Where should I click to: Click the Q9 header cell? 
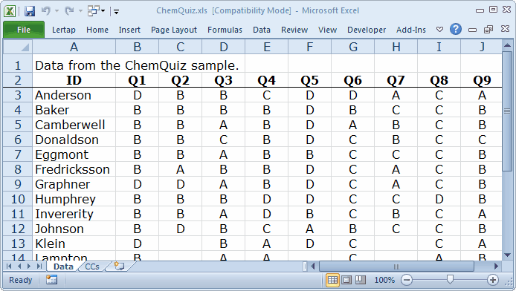point(482,80)
